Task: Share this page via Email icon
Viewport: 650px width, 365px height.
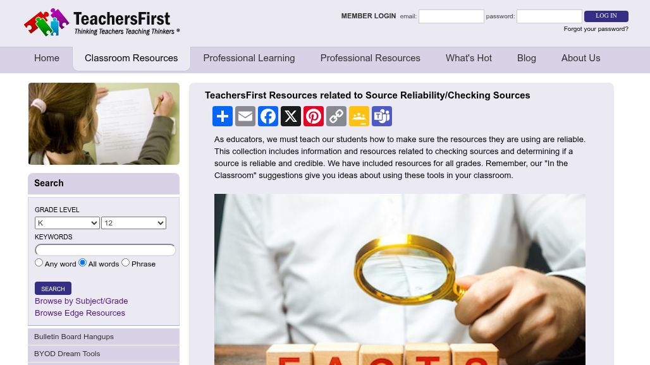Action: pos(245,116)
